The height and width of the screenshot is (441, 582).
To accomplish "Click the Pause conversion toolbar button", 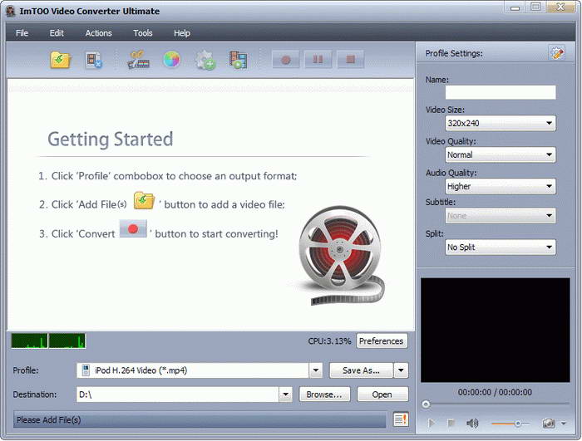I will tap(318, 59).
